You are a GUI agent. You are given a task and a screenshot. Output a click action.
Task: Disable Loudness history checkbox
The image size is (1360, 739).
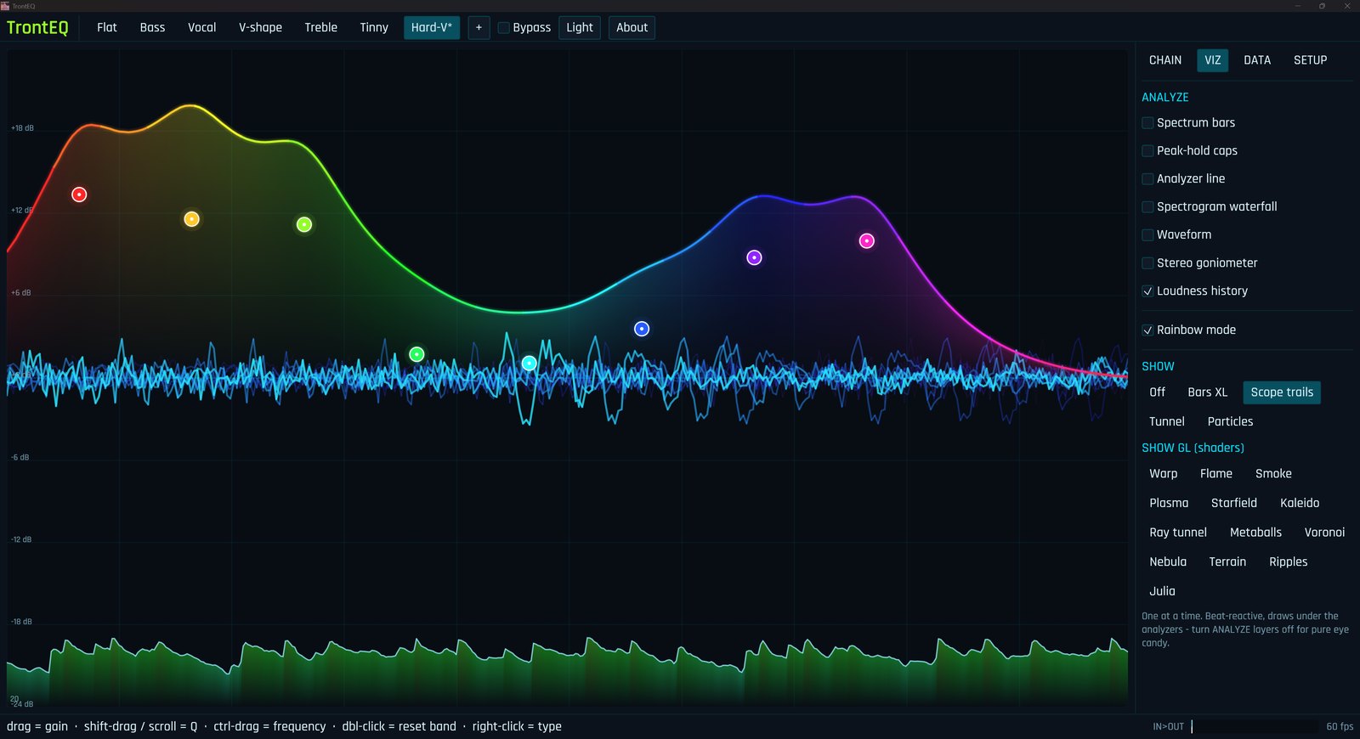1147,291
